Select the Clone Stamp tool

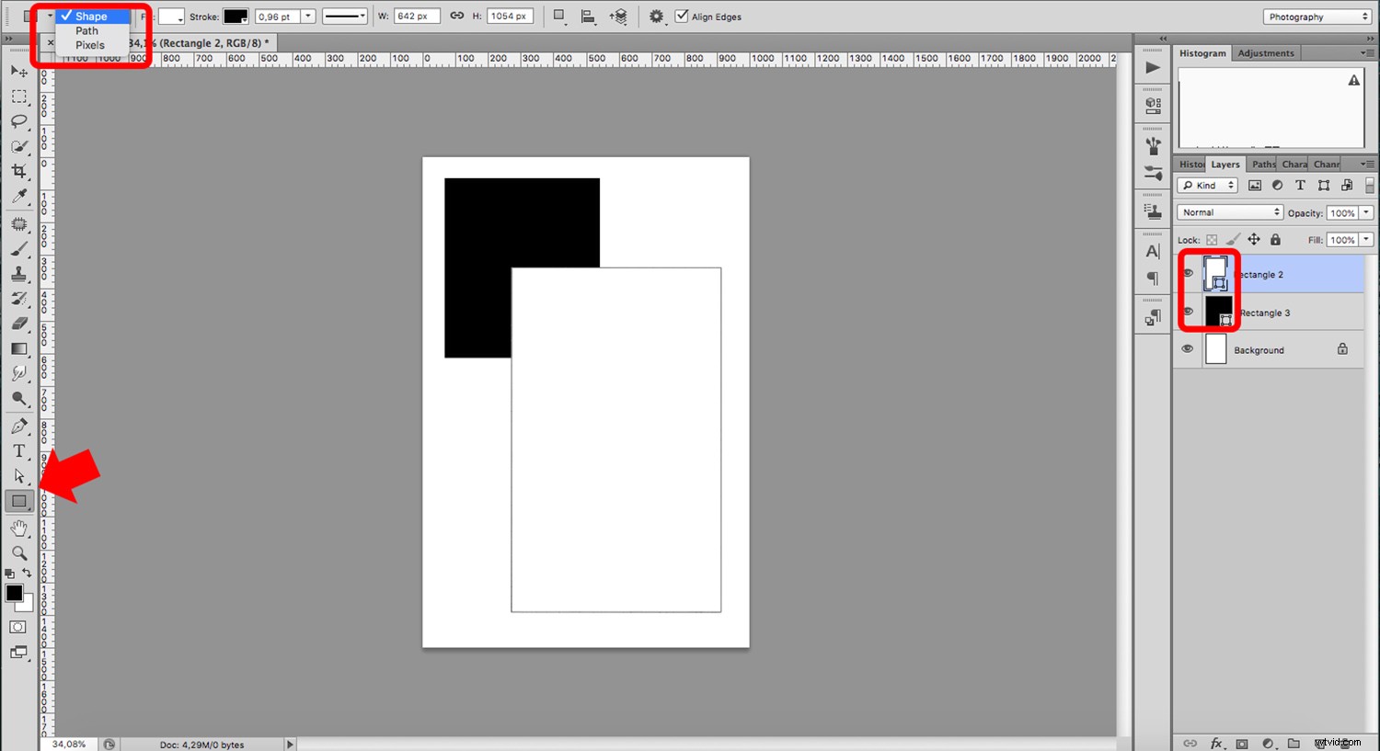pos(19,273)
